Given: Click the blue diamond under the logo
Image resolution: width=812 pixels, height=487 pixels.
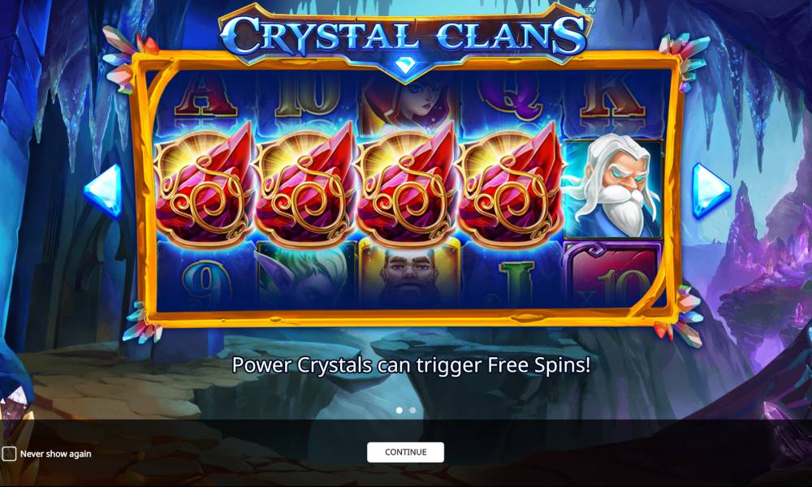Looking at the screenshot, I should coord(405,66).
